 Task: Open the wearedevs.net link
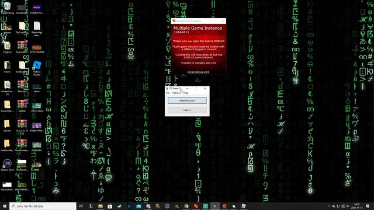(198, 72)
